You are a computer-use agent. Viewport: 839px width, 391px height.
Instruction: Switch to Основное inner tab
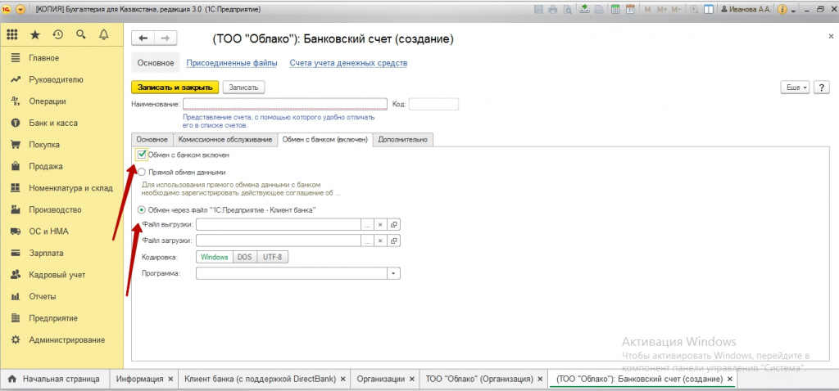[x=152, y=139]
